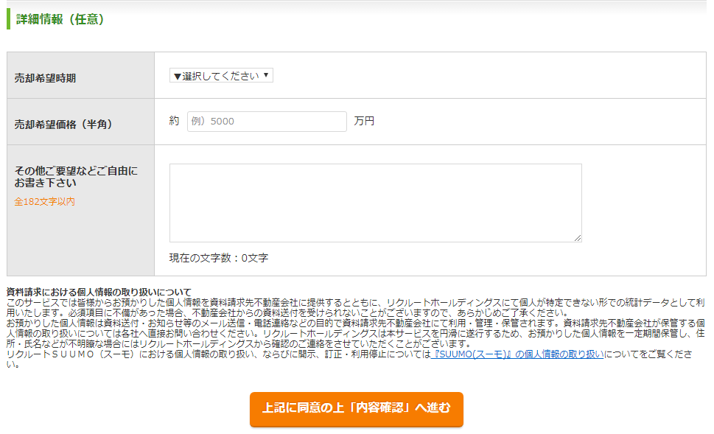The width and height of the screenshot is (714, 434).
Task: Open the 売却希望時期 selection dropdown
Action: coord(221,74)
